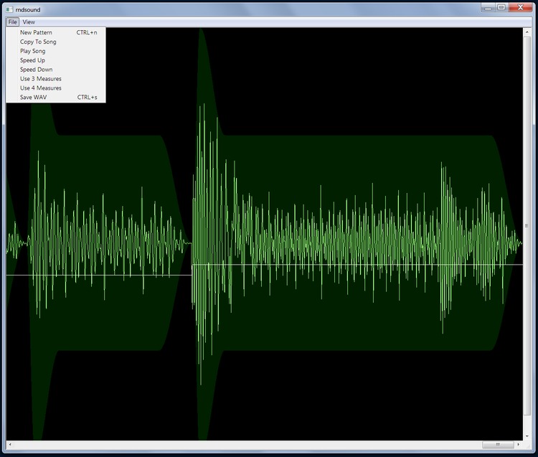Click the vertical scrollbar thumb grip
The height and width of the screenshot is (457, 538).
coord(527,225)
